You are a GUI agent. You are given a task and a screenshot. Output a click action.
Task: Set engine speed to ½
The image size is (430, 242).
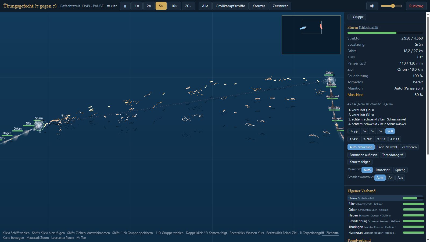372,131
